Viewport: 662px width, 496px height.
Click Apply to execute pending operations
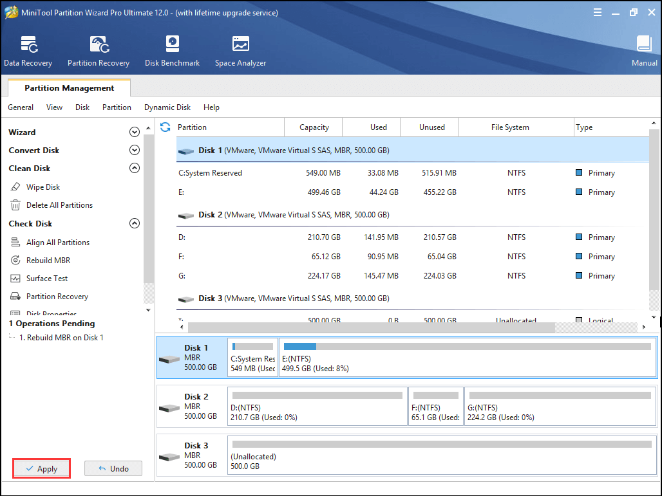click(41, 468)
